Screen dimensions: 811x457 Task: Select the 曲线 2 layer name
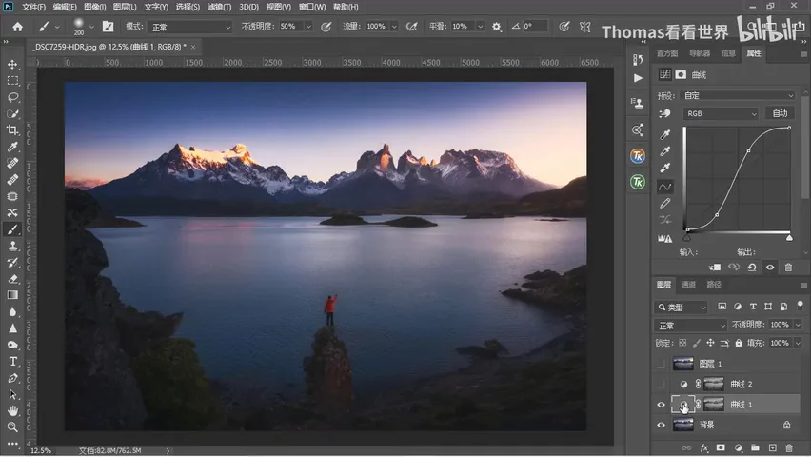coord(742,384)
